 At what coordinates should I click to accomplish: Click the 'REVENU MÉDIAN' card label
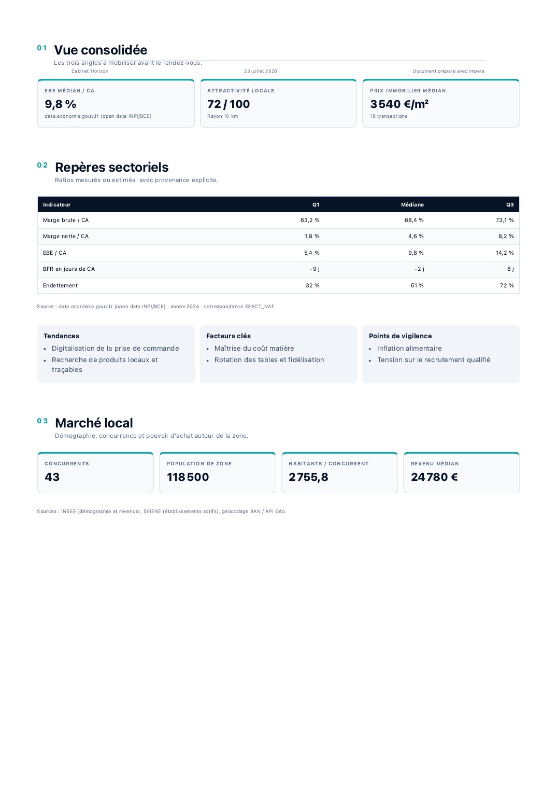pyautogui.click(x=435, y=464)
